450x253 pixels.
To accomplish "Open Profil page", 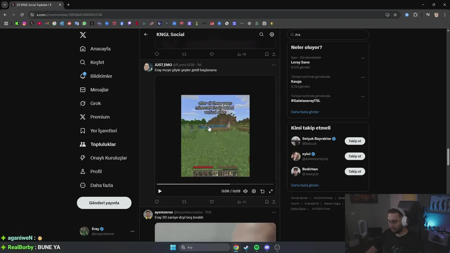I will pyautogui.click(x=91, y=171).
